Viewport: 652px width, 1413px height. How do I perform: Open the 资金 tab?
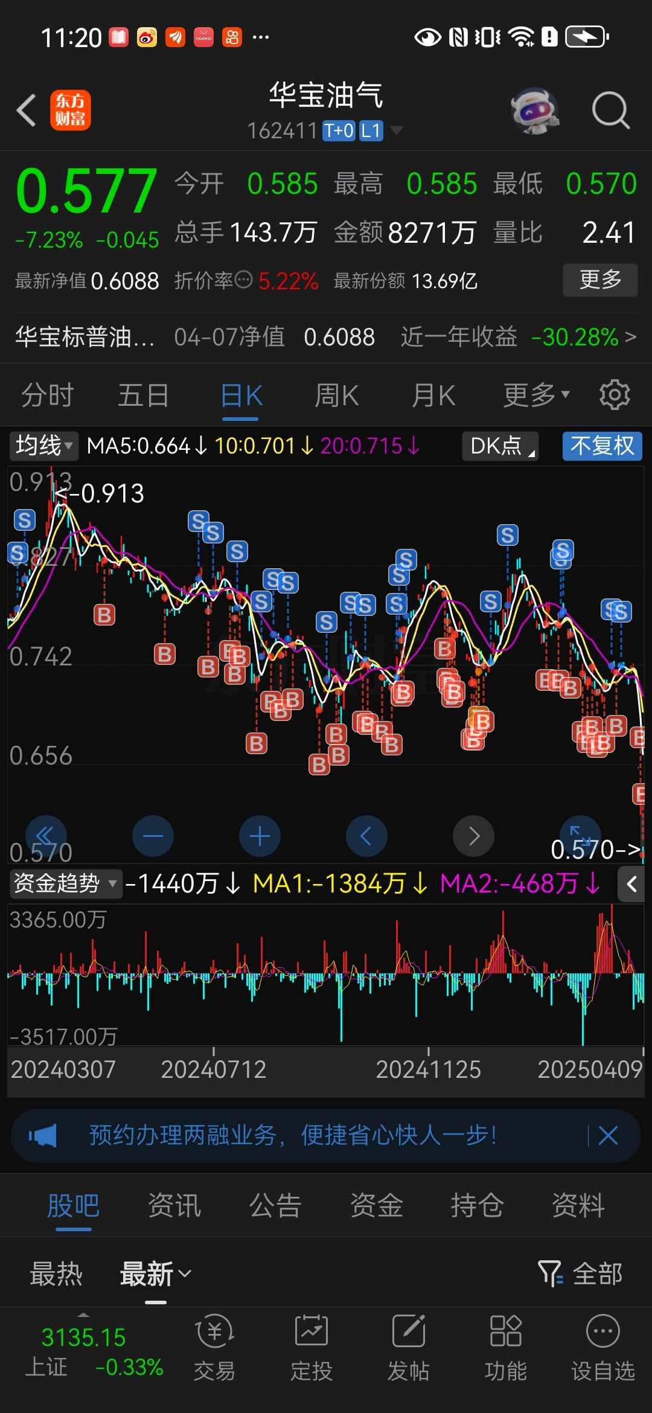tap(376, 1206)
